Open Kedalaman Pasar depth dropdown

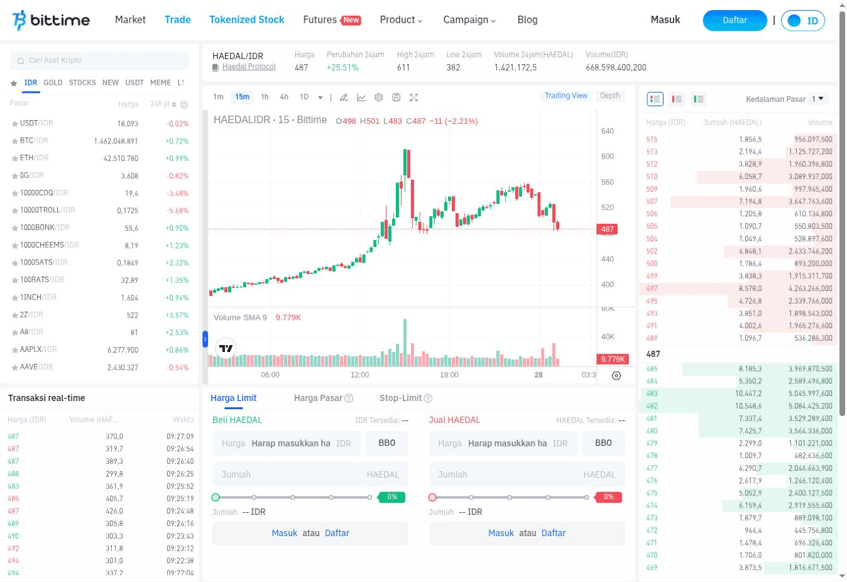tap(818, 99)
